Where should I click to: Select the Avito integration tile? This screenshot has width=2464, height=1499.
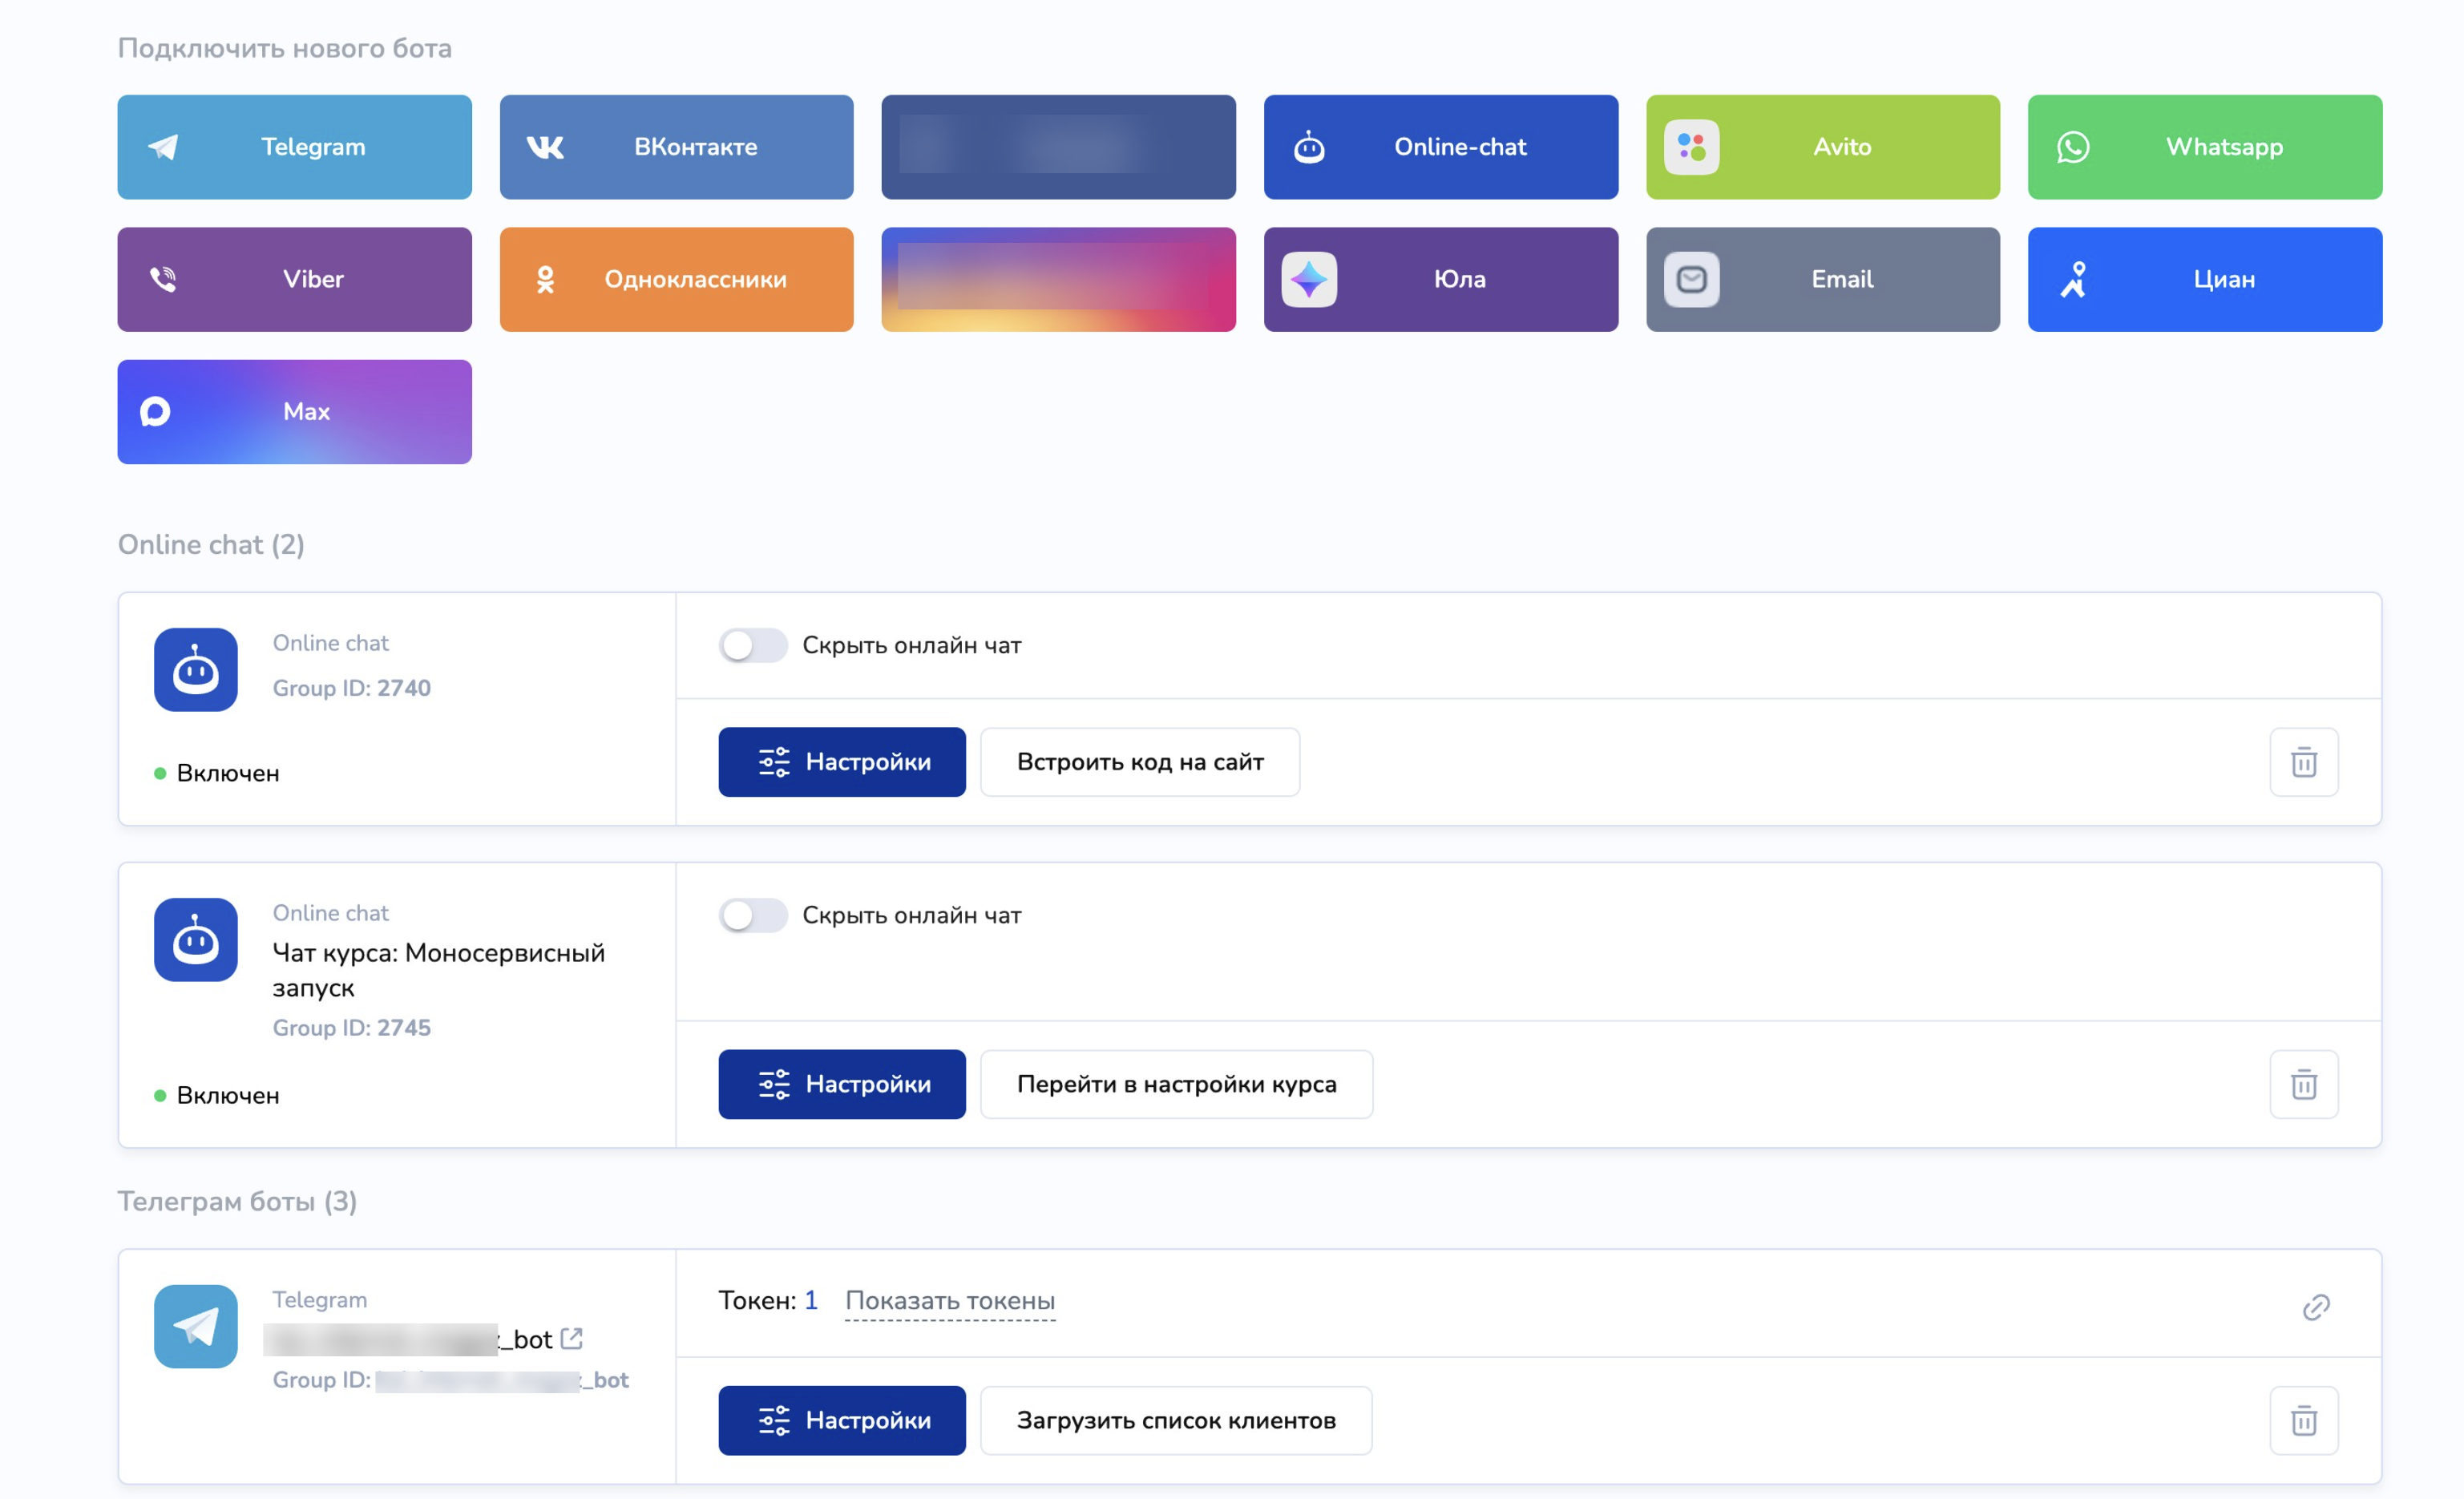pyautogui.click(x=1822, y=147)
